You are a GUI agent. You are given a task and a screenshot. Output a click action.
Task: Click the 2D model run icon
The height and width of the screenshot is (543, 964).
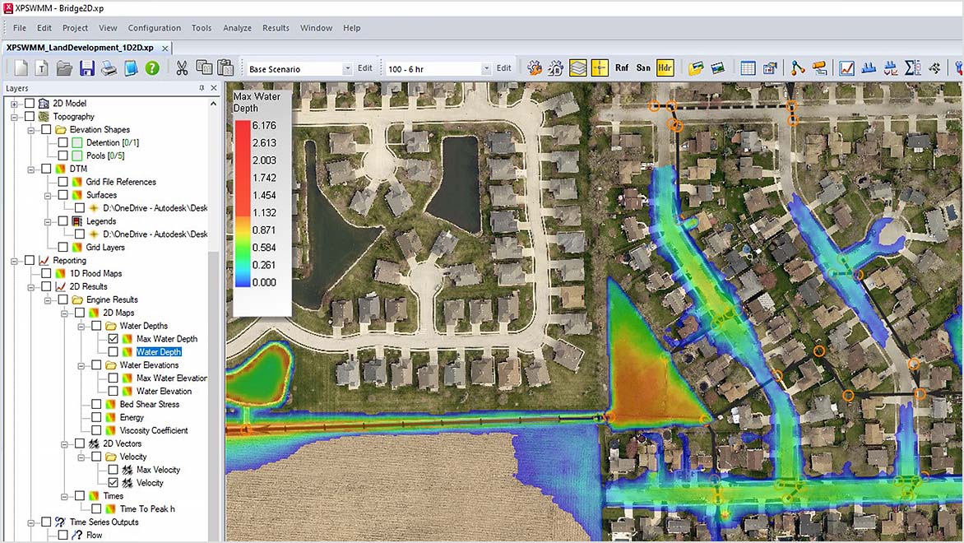[557, 67]
